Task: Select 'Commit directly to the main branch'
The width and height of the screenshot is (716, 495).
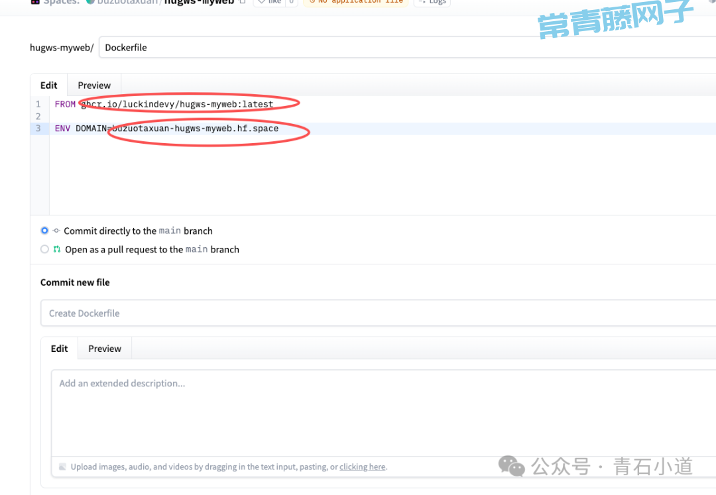Action: pyautogui.click(x=44, y=231)
